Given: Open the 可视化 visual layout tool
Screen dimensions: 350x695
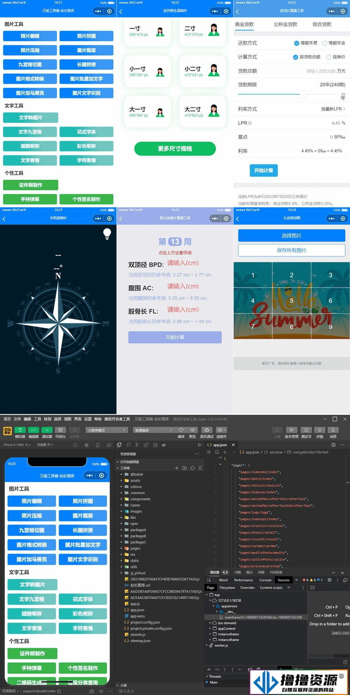Looking at the screenshot, I should click(60, 430).
